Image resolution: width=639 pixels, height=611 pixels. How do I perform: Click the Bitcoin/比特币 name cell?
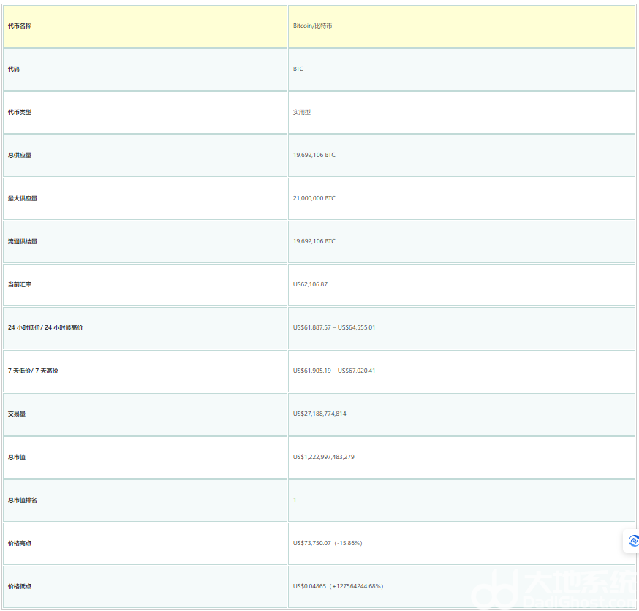click(313, 26)
